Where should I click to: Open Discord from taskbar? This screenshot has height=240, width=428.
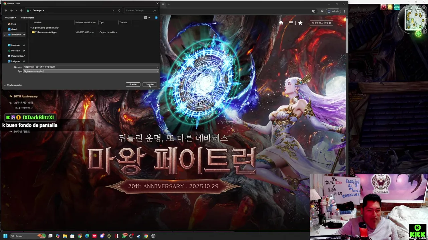tap(102, 236)
